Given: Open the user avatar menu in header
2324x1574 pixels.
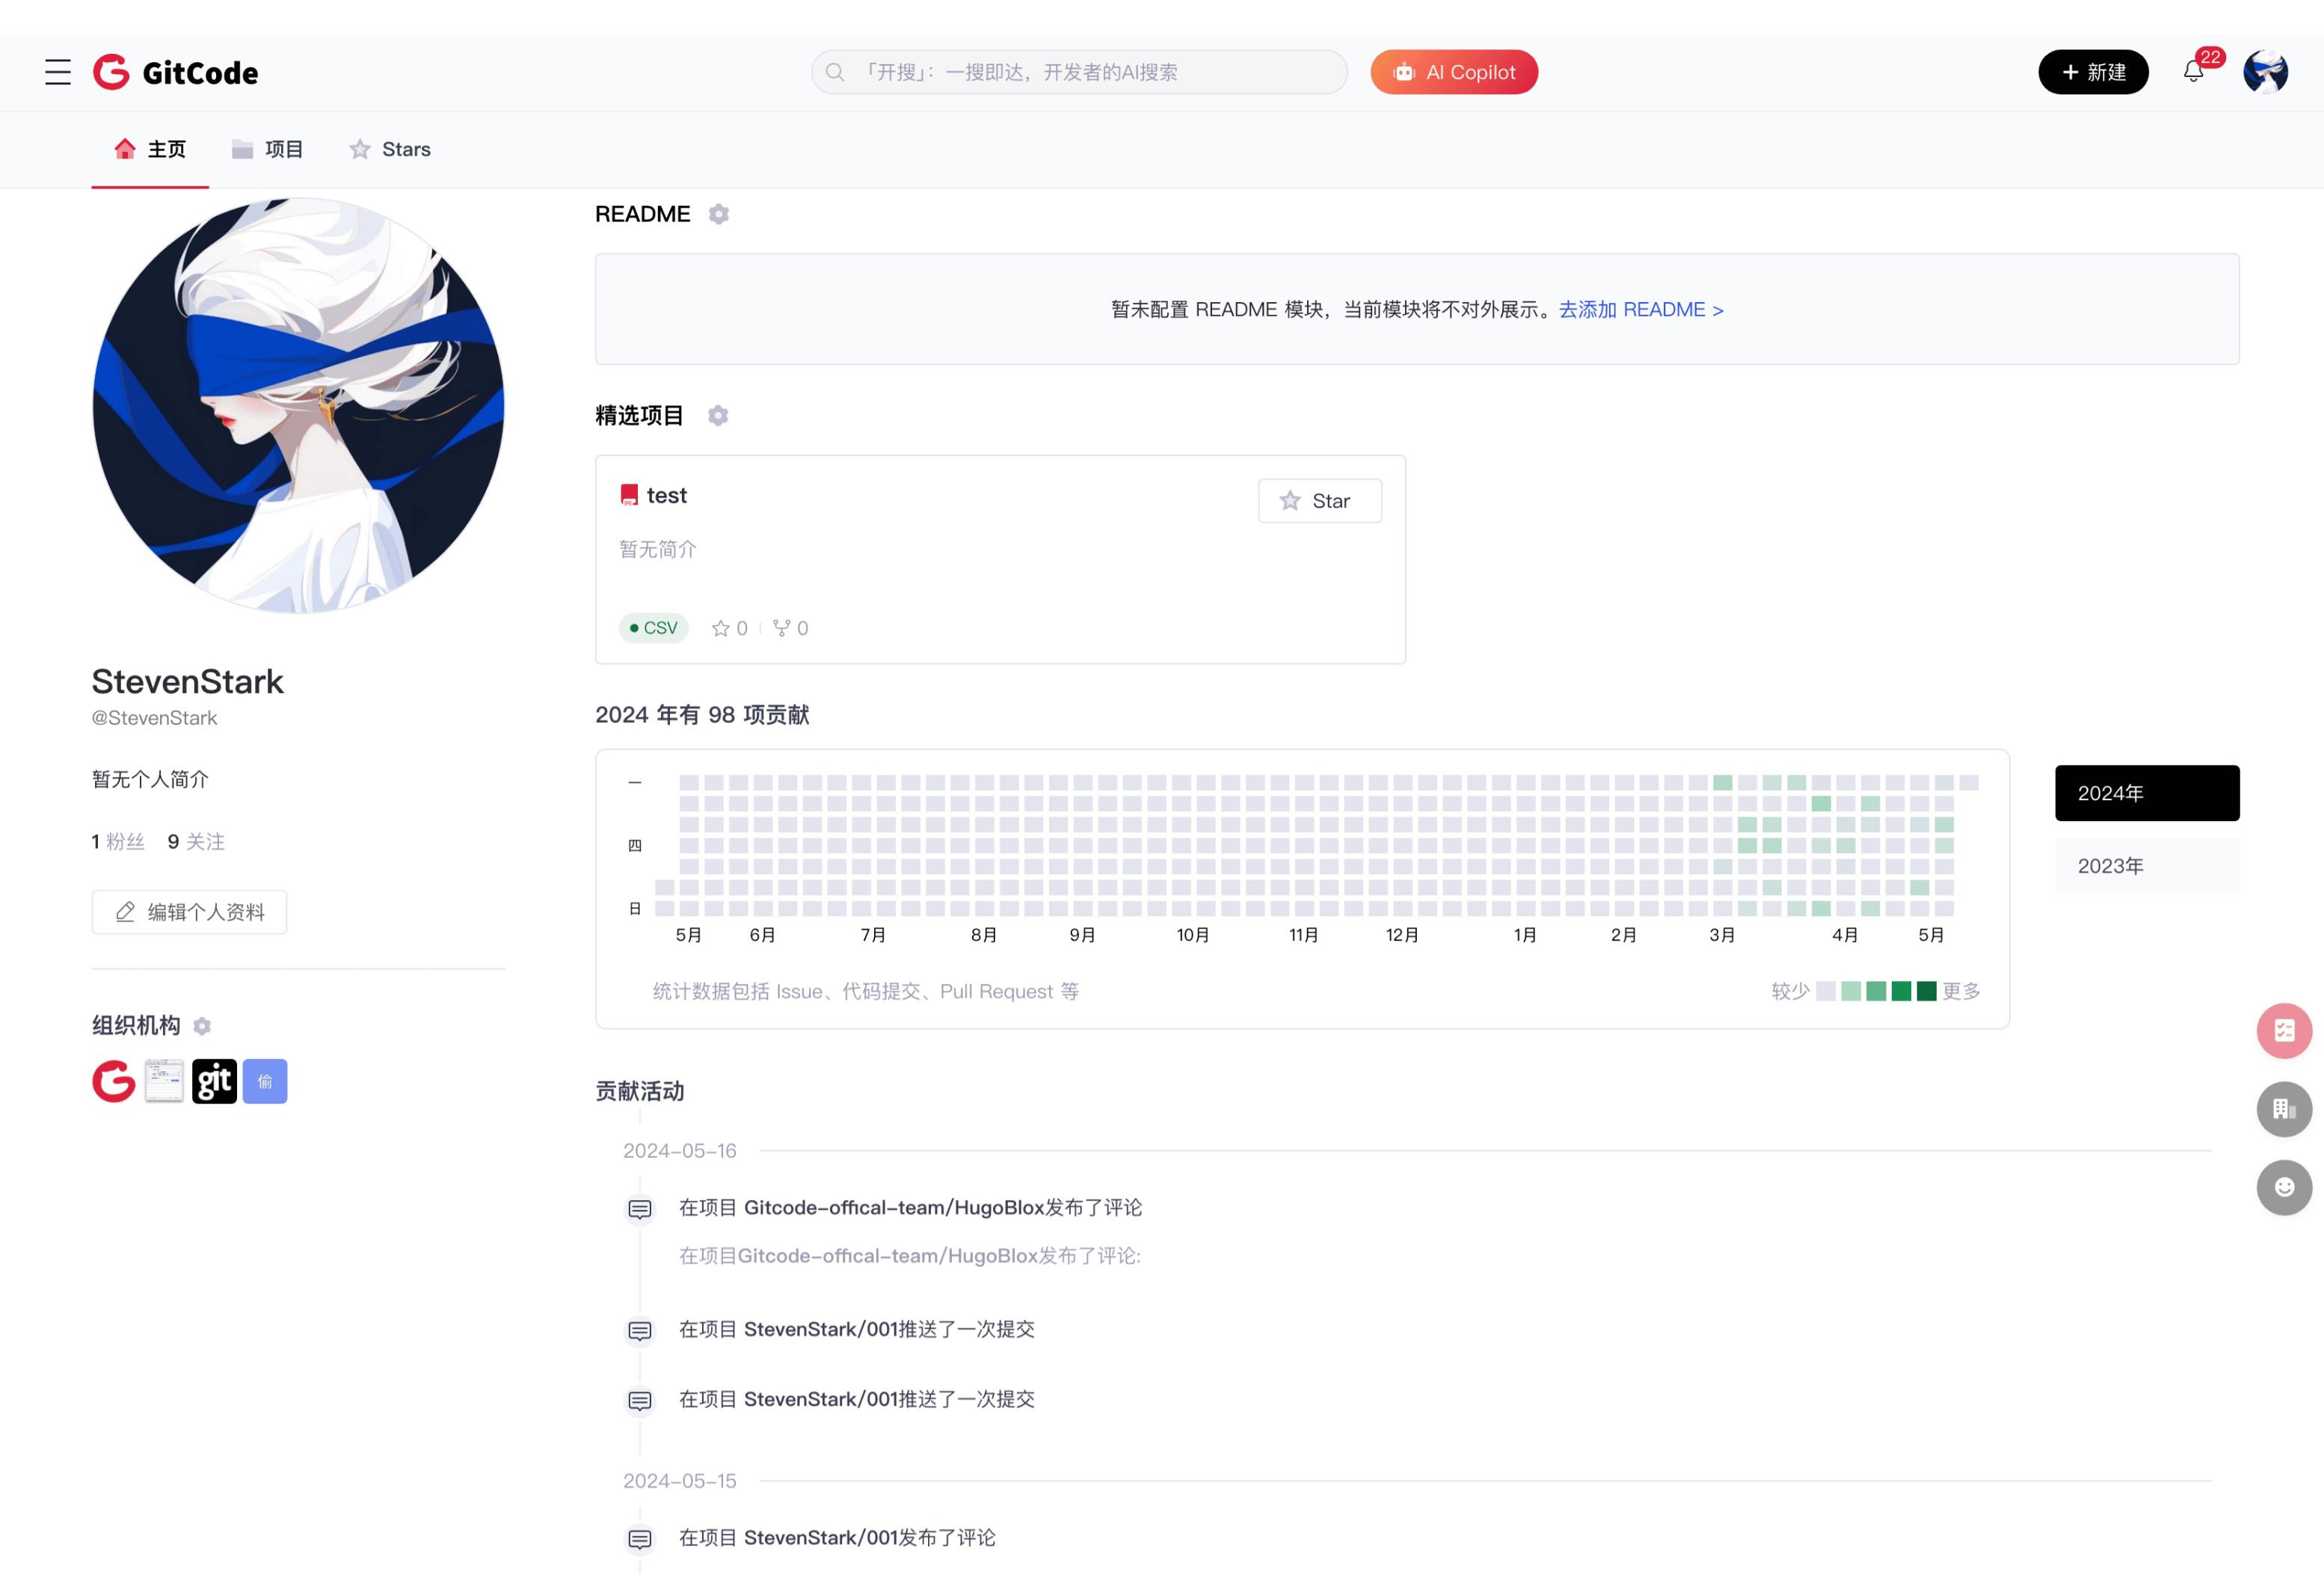Looking at the screenshot, I should pyautogui.click(x=2265, y=72).
